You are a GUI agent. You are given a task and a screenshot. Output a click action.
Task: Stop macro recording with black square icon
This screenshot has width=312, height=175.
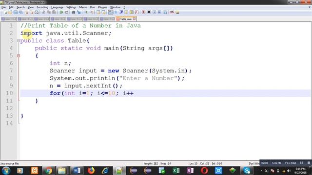click(149, 12)
